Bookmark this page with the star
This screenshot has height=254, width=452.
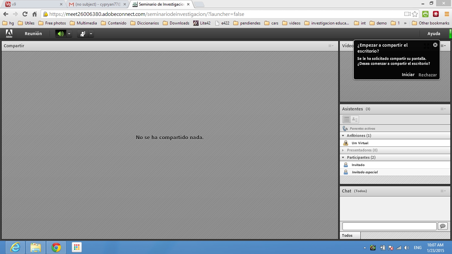(415, 14)
